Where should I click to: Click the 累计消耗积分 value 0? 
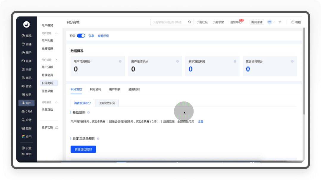coord(248,69)
